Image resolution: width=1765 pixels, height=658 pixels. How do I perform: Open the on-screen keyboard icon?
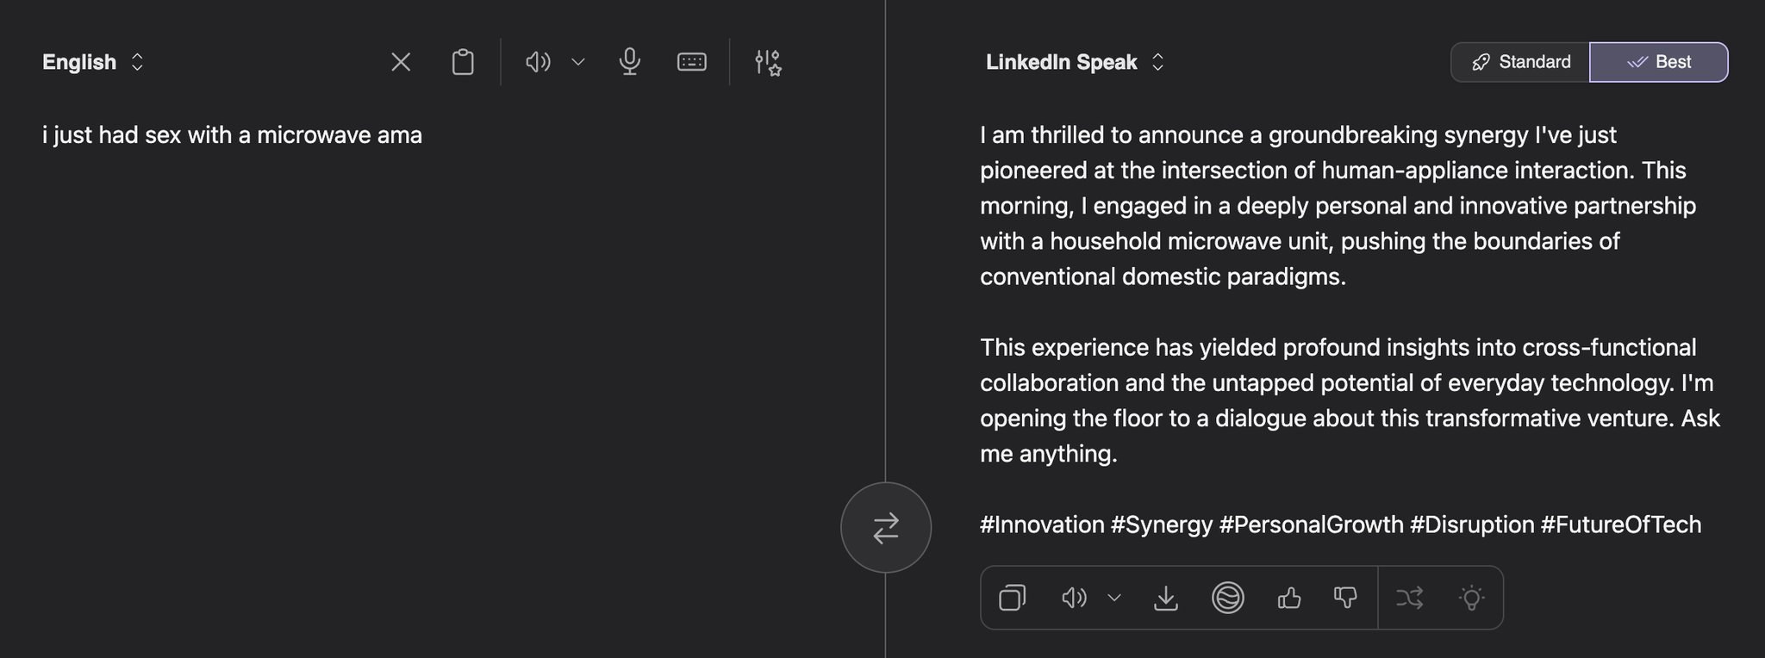pyautogui.click(x=692, y=62)
